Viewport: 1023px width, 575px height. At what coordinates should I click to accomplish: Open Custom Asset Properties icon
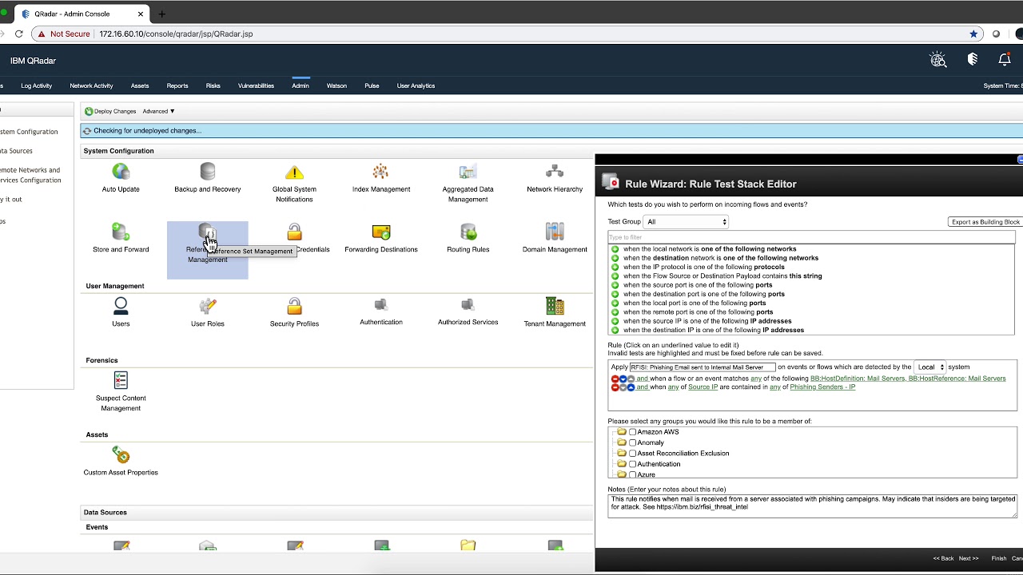[x=121, y=454]
